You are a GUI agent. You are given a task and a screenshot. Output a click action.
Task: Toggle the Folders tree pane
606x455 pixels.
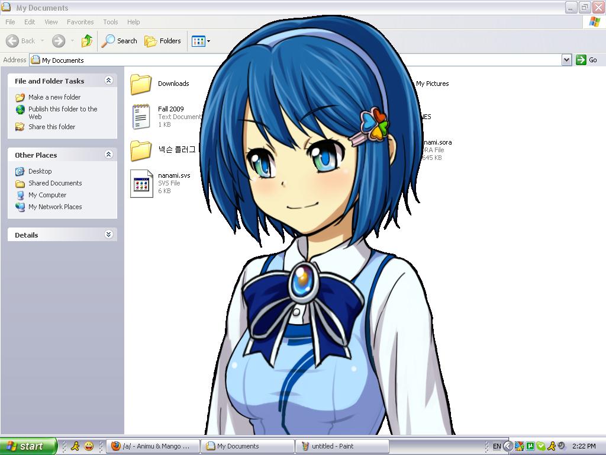click(163, 41)
